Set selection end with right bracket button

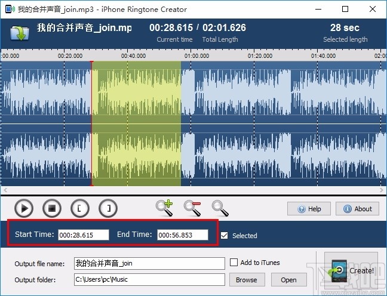tap(108, 208)
